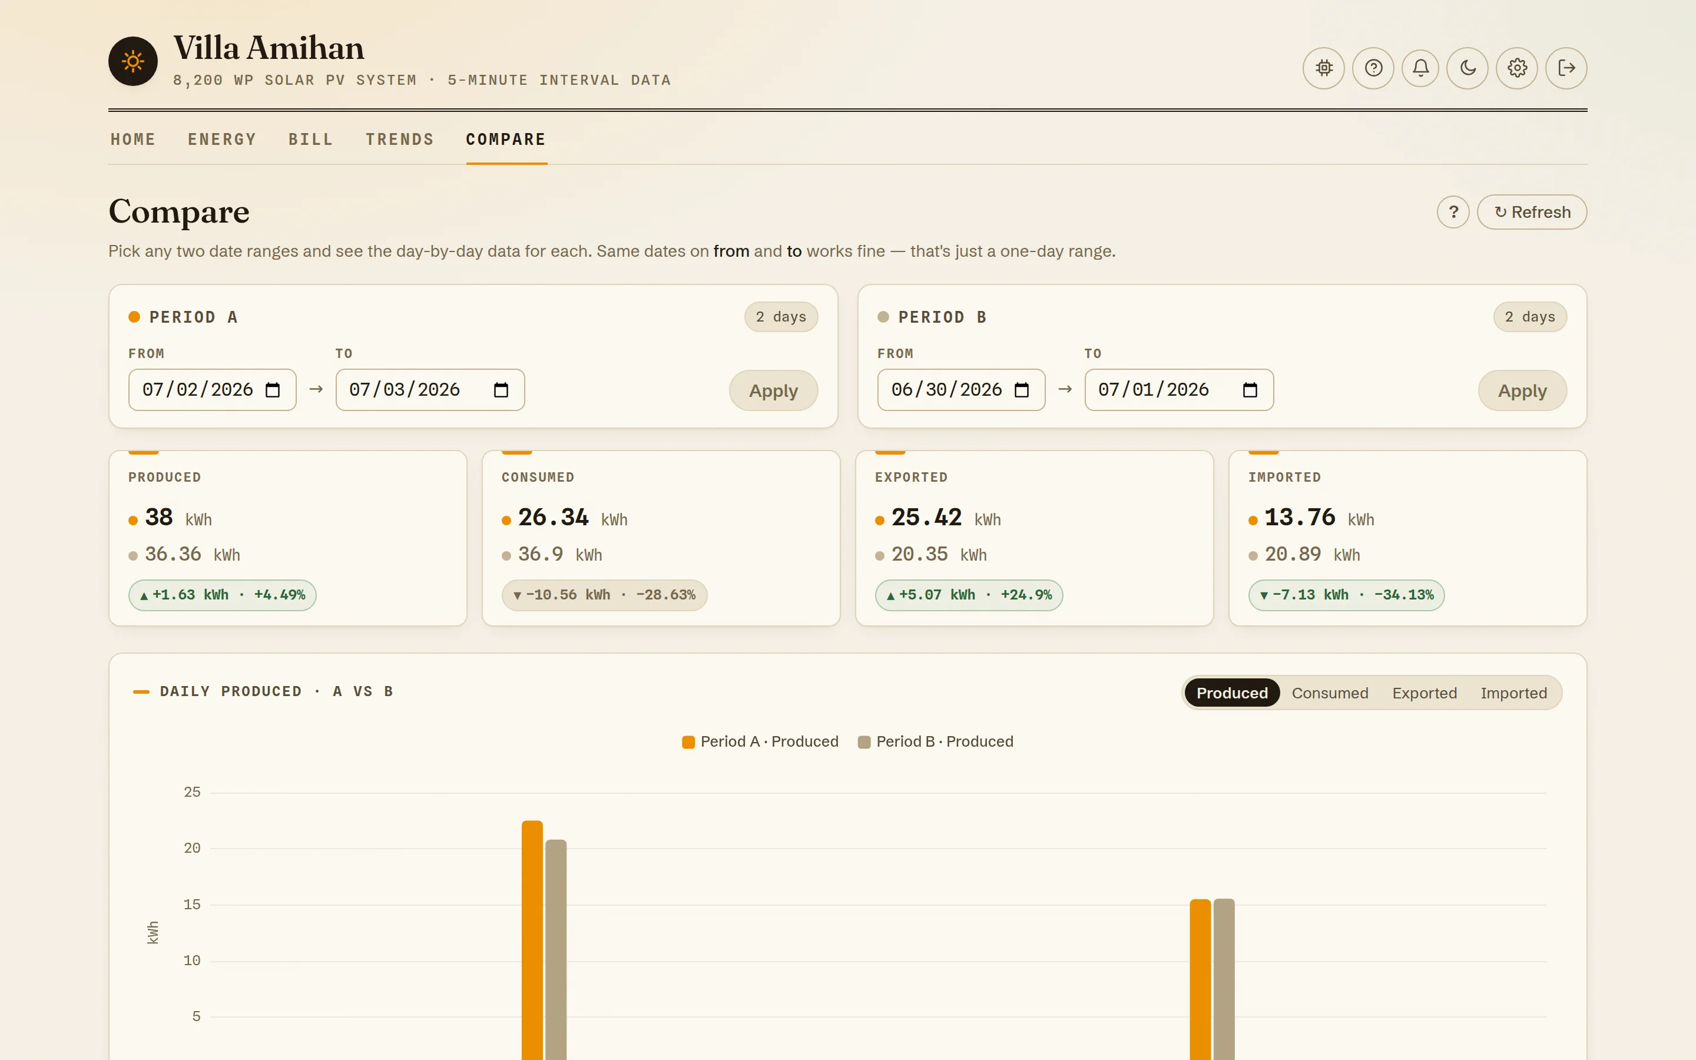This screenshot has width=1696, height=1060.
Task: View the Trends tab
Action: point(400,140)
